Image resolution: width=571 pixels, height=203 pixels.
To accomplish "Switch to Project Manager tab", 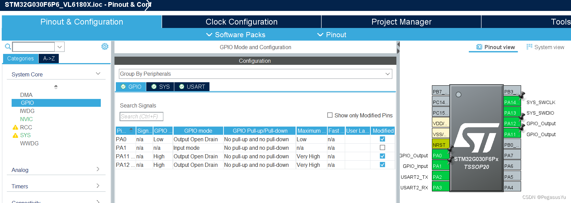I will (402, 22).
